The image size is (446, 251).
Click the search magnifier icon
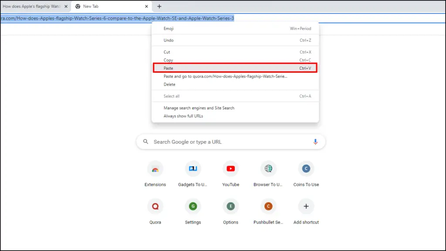[145, 141]
